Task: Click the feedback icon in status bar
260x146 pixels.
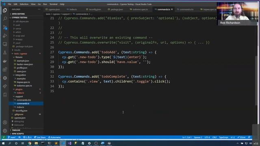Action: (249, 137)
